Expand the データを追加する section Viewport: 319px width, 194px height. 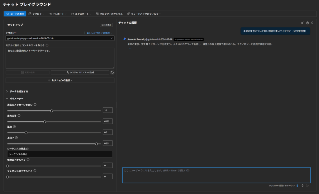click(19, 92)
